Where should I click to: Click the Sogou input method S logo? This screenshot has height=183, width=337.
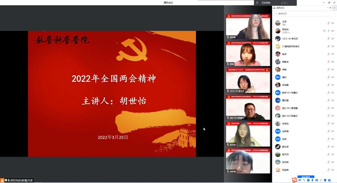pyautogui.click(x=295, y=180)
